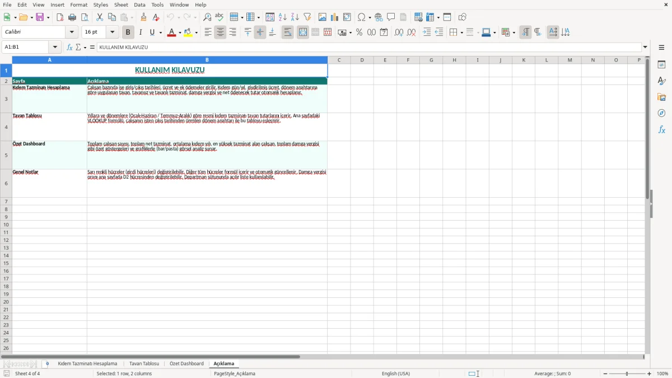Toggle Center Horizontally alignment
The image size is (672, 378).
[x=220, y=32]
